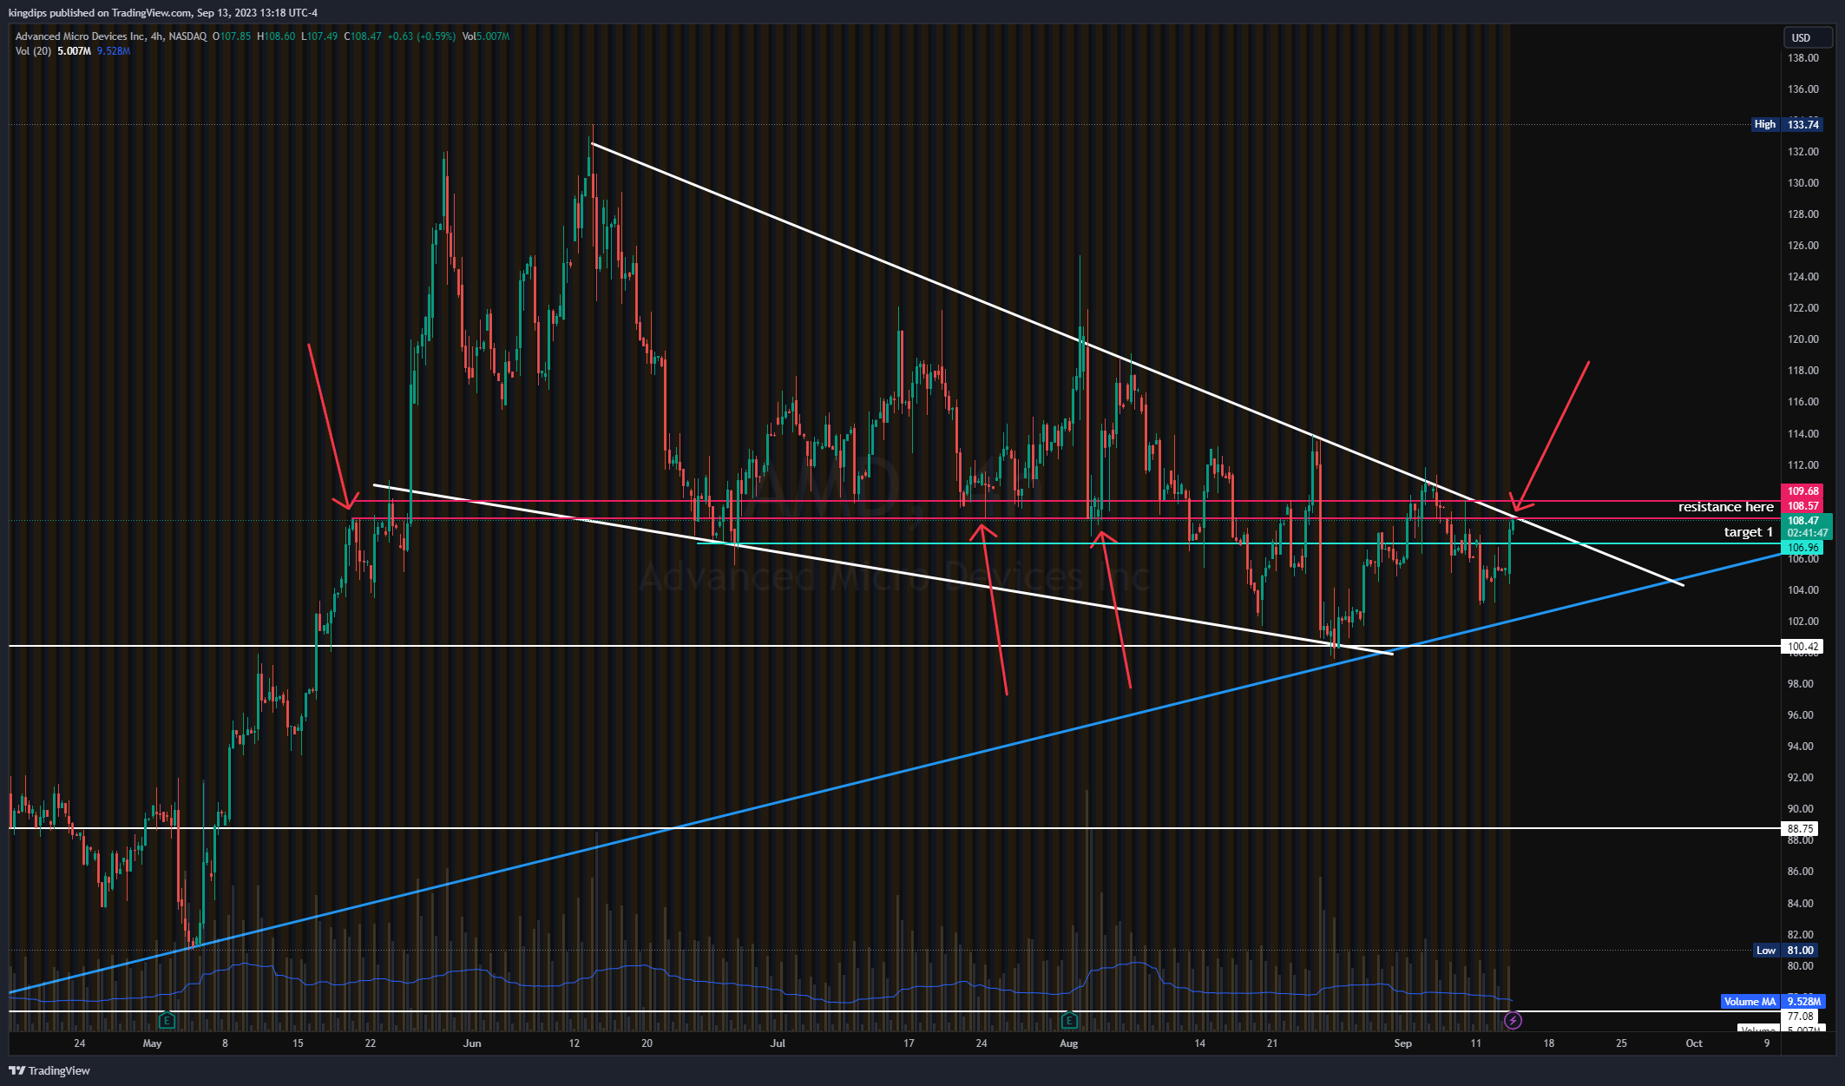Viewport: 1845px width, 1086px height.
Task: Click the Volume MA 9.528M label
Action: [1772, 1002]
